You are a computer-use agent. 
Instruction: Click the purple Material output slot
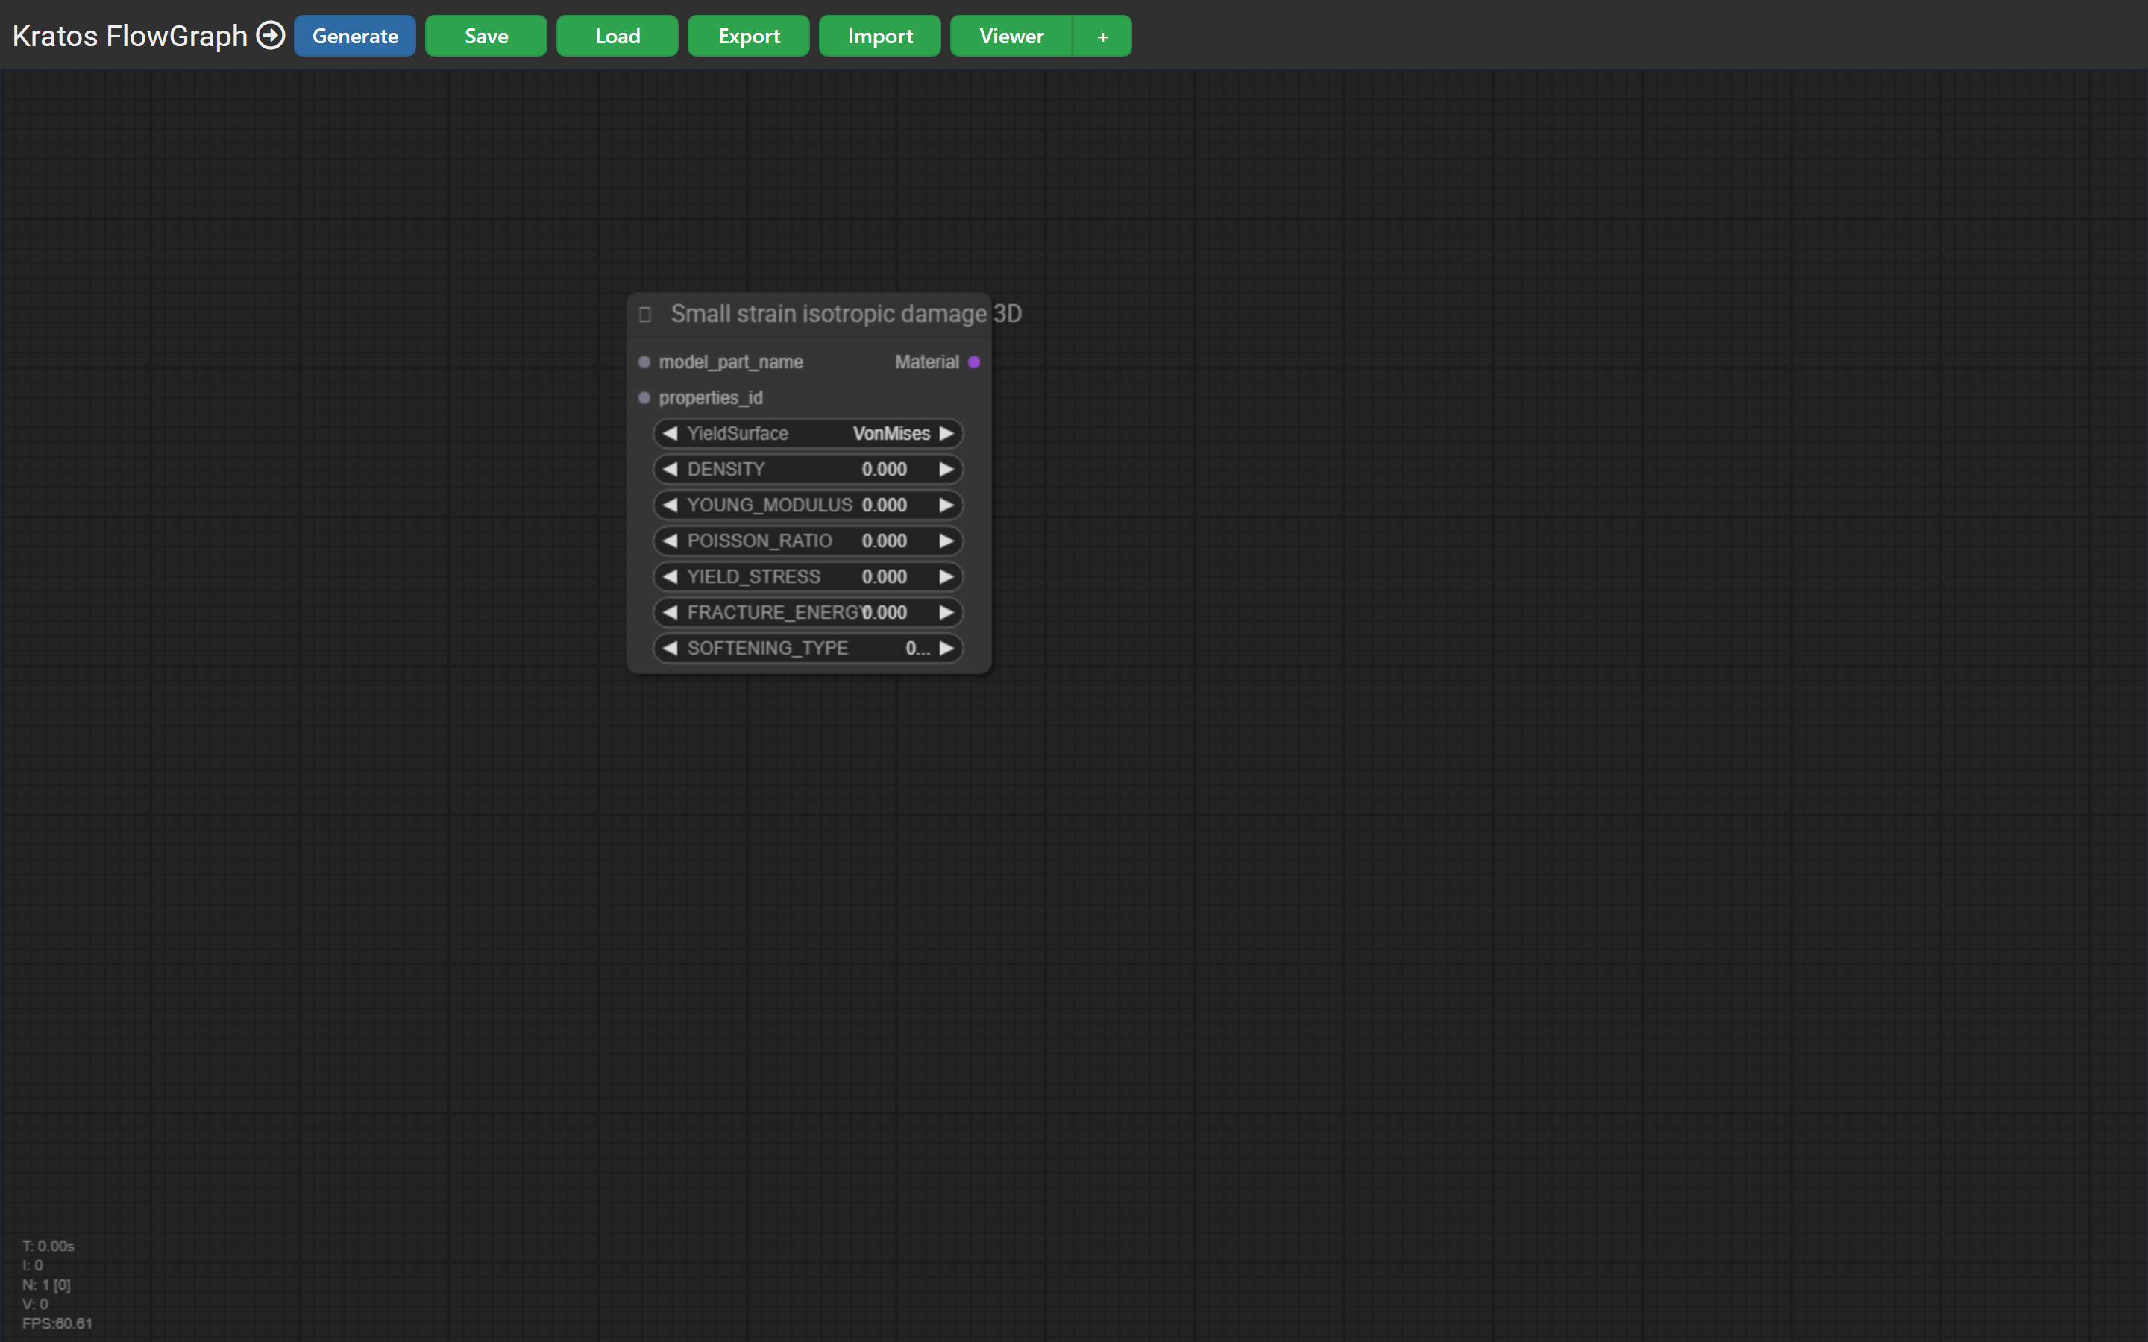tap(974, 362)
